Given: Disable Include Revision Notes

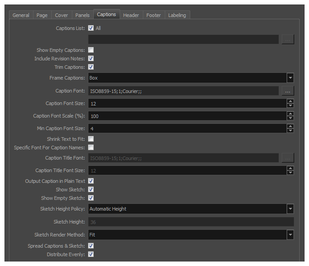Looking at the screenshot, I should point(91,59).
